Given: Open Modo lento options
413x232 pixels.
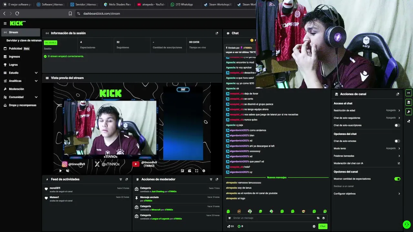Looking at the screenshot, I should pyautogui.click(x=367, y=149).
